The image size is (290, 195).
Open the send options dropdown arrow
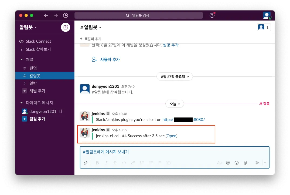click(265, 163)
